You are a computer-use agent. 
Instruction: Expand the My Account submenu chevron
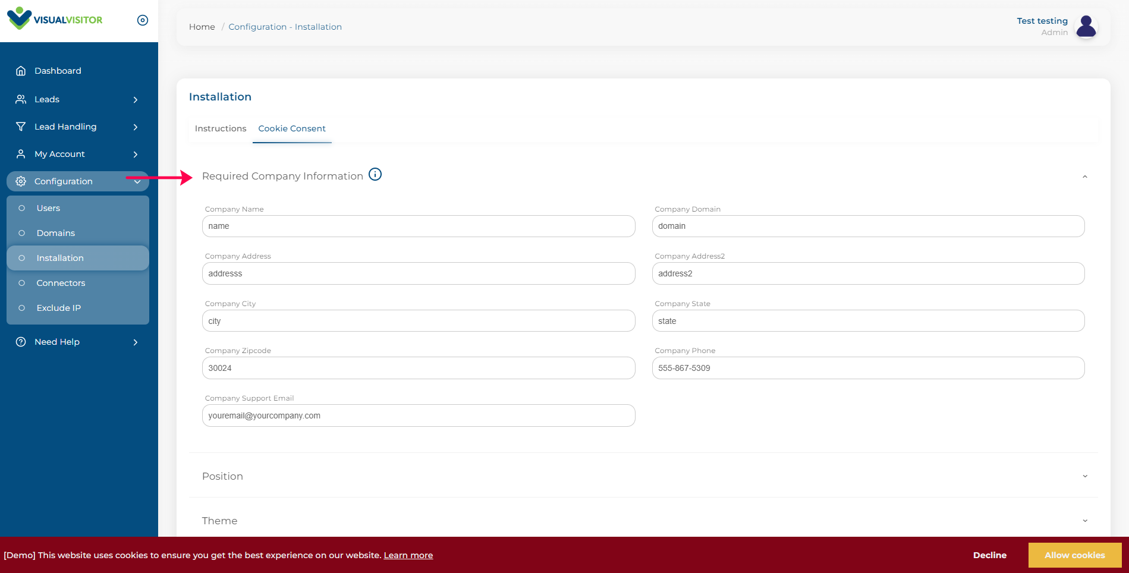point(136,155)
